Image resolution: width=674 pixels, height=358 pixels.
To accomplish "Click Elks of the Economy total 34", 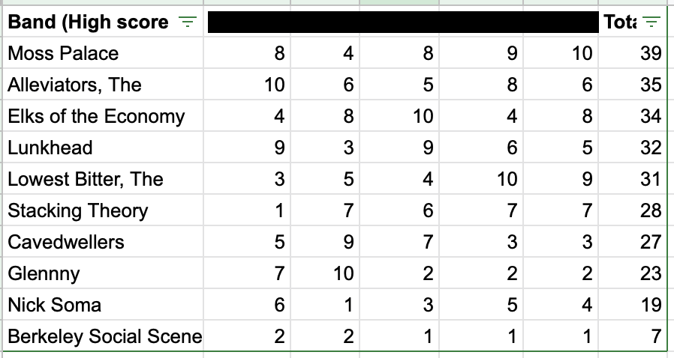I will pos(633,116).
